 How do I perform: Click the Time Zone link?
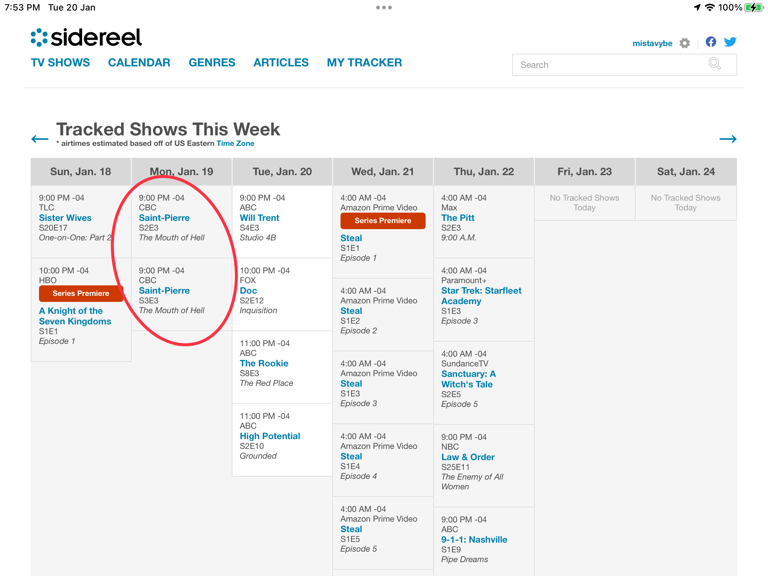pyautogui.click(x=235, y=143)
